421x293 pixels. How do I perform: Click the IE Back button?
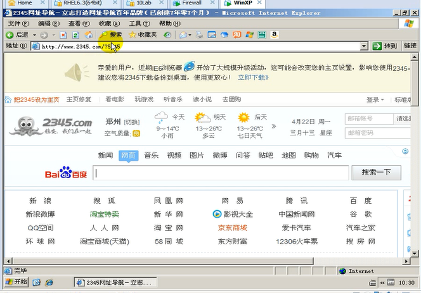click(x=18, y=35)
